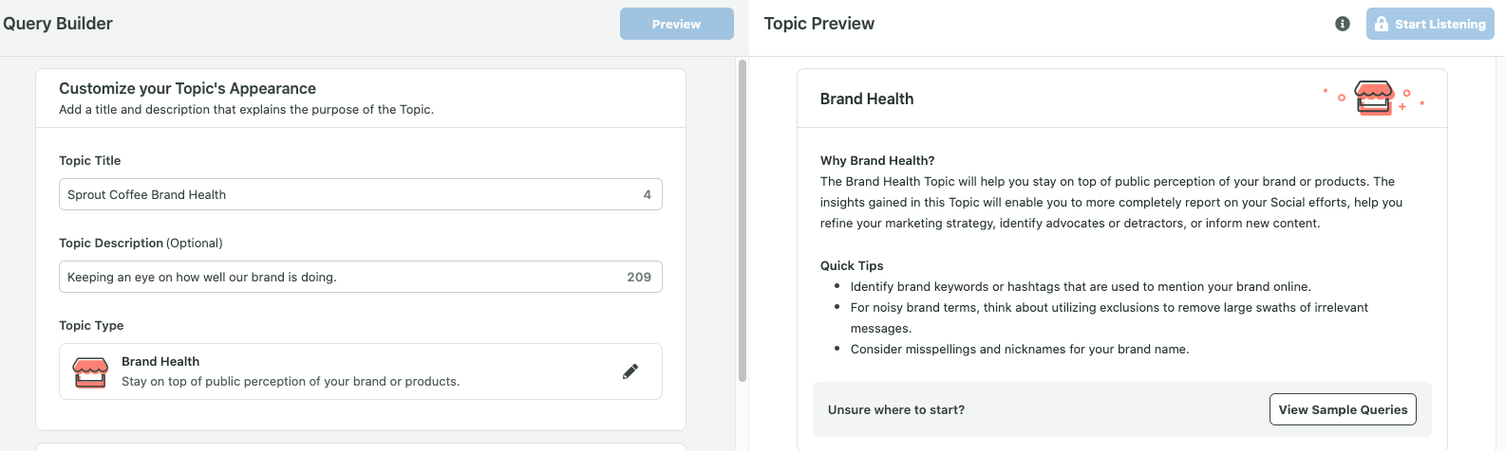Click the Topic Description 209 character counter

tap(639, 277)
